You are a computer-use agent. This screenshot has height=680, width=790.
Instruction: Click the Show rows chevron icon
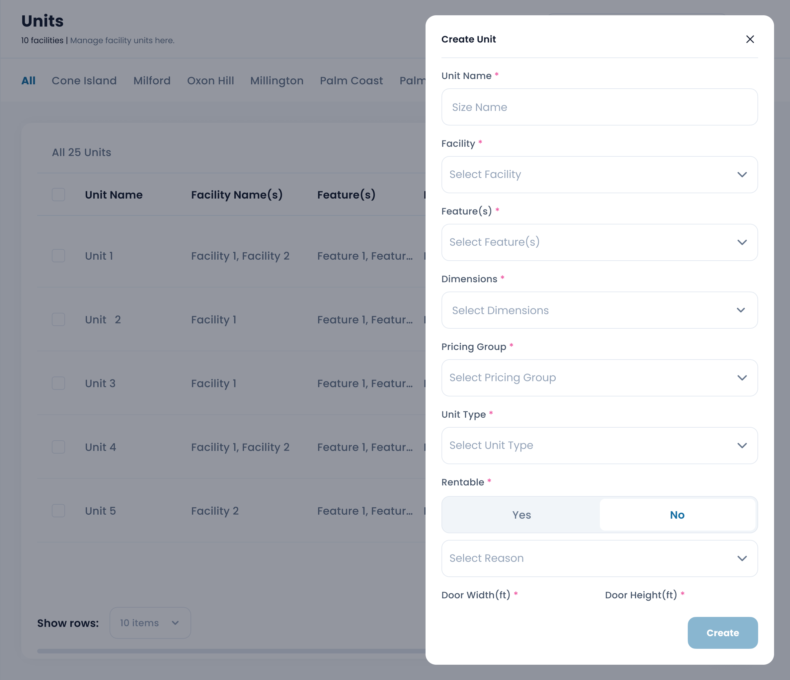[175, 623]
